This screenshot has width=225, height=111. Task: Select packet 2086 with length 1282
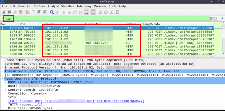tap(107, 50)
